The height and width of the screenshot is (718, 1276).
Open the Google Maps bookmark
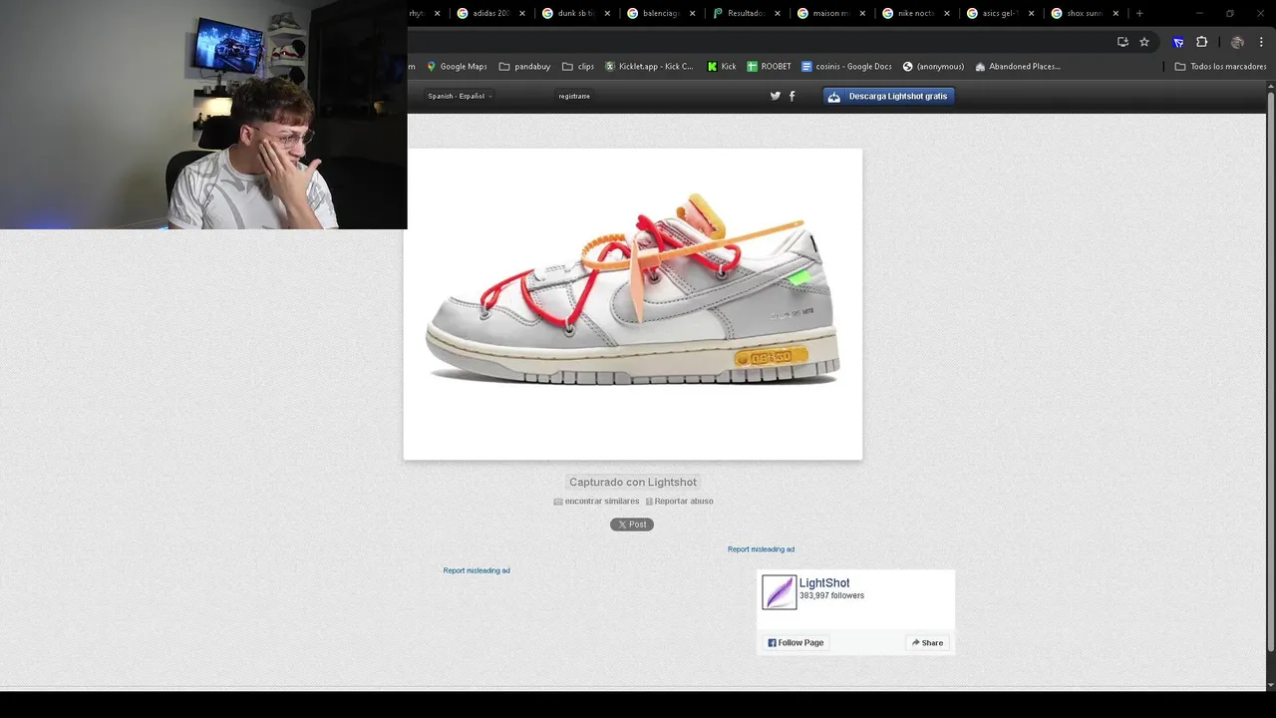pos(457,67)
